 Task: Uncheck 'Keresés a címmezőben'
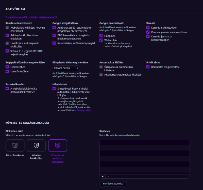(x=148, y=28)
